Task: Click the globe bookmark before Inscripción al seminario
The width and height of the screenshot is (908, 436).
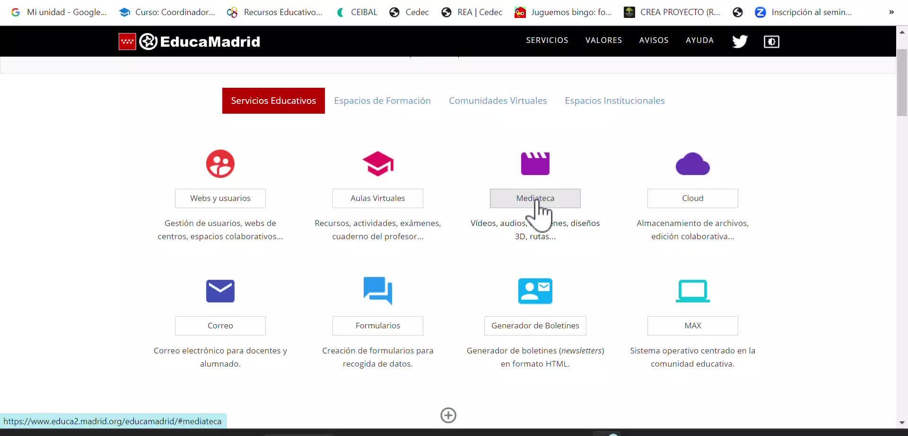Action: pyautogui.click(x=738, y=12)
